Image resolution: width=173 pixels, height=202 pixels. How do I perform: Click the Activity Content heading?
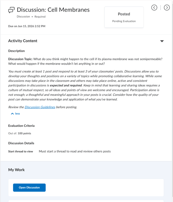point(23,41)
